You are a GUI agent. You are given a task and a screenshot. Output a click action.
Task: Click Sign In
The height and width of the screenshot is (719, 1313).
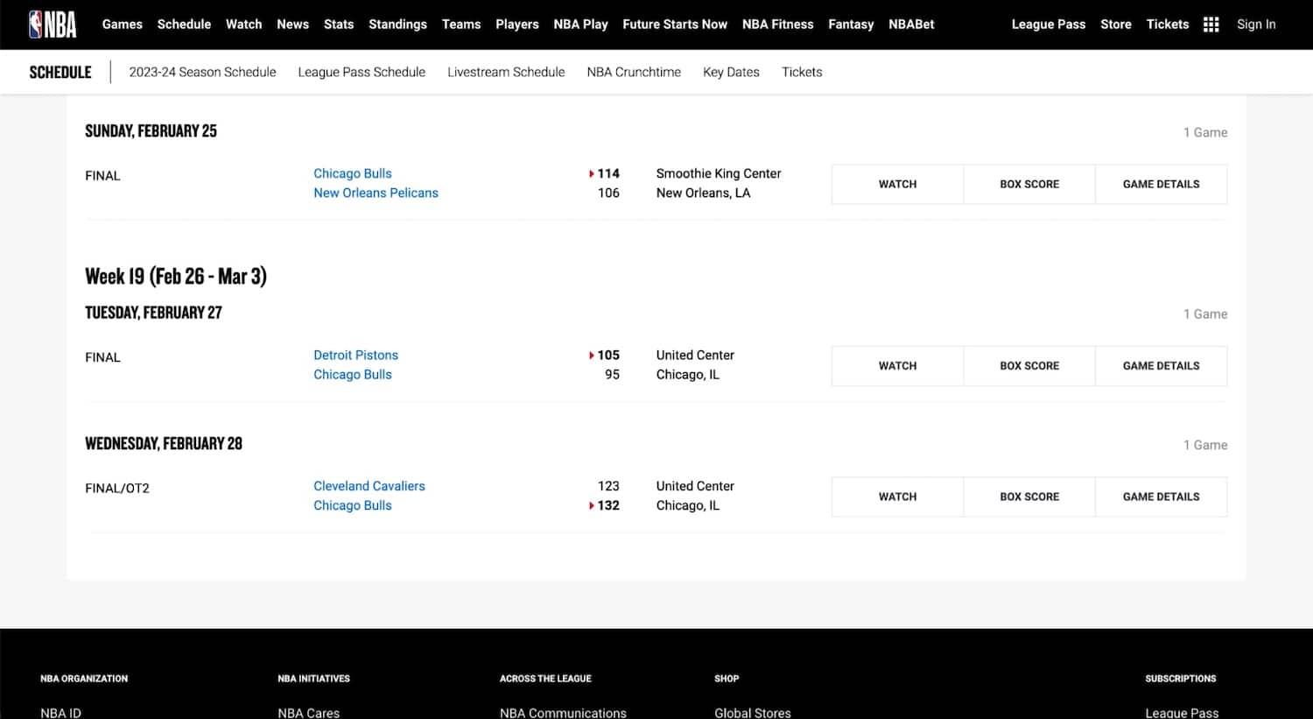tap(1255, 24)
